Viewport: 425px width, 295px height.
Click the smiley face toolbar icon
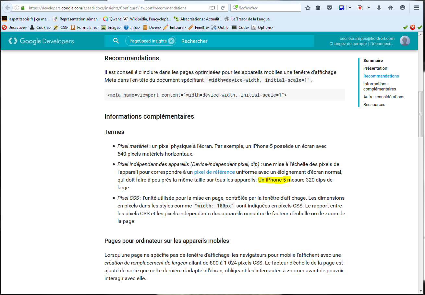(x=403, y=8)
